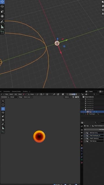Switch to rendered viewport shading

76,94
